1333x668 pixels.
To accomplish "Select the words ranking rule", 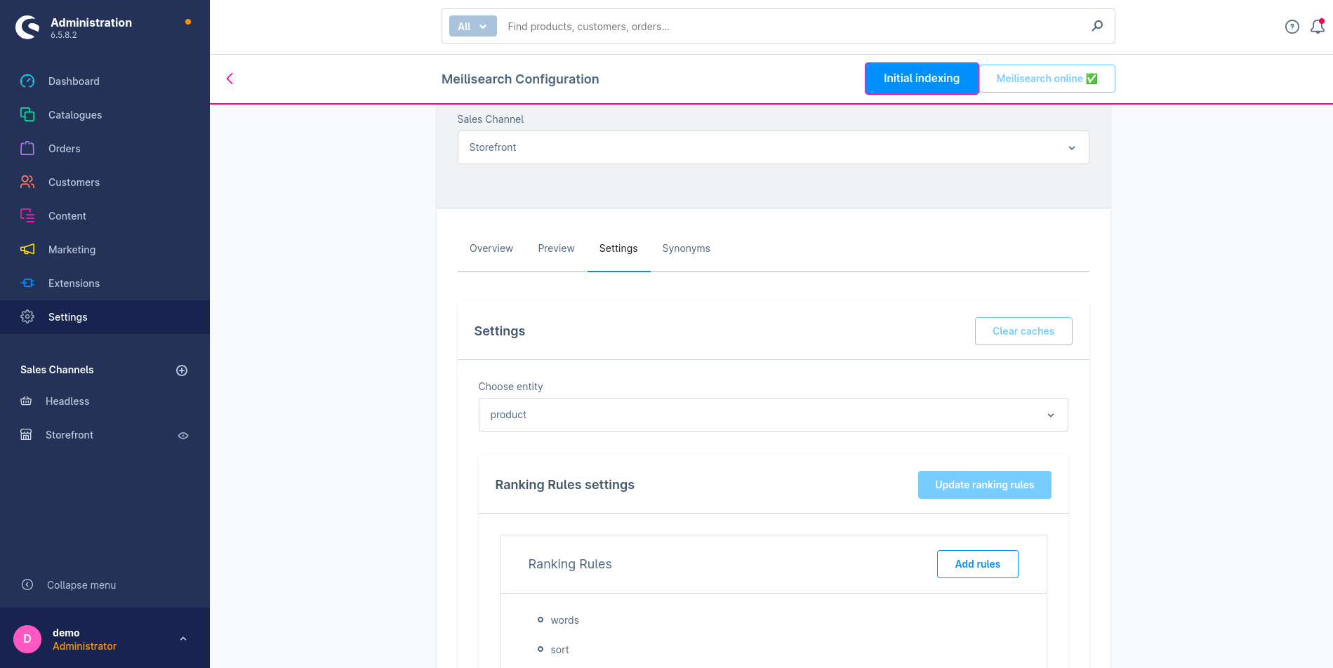I will point(564,620).
